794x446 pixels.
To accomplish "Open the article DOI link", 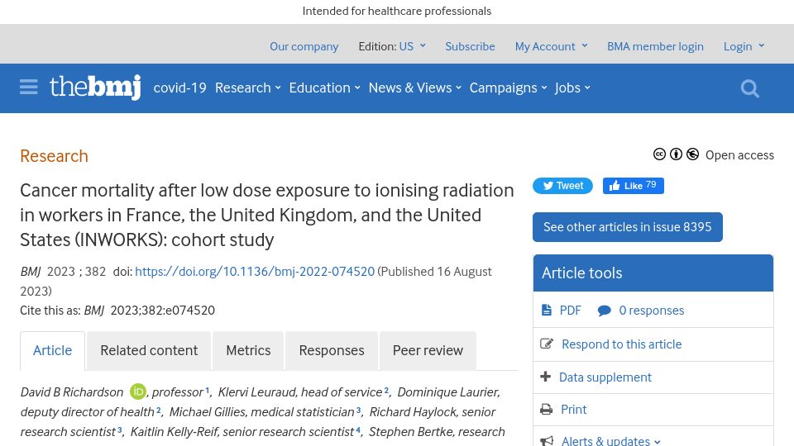I will (255, 272).
